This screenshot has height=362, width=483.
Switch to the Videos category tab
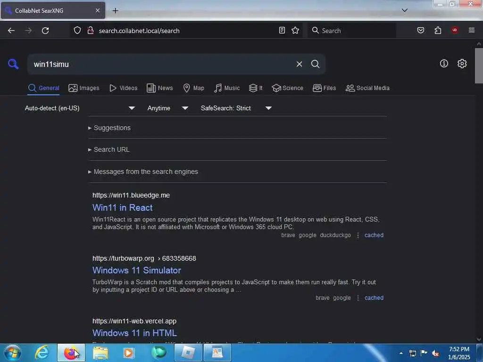123,88
